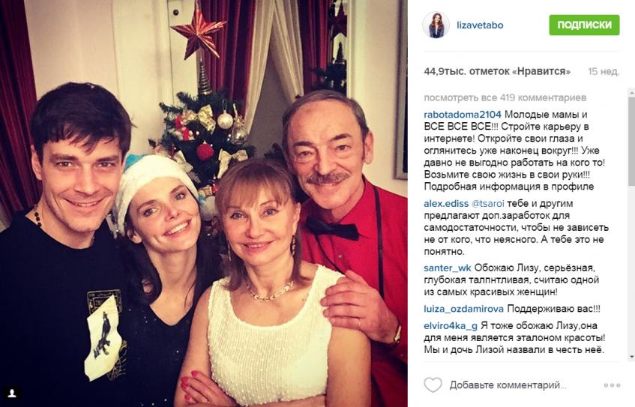Open the rabotadoma2104 commenter profile
Viewport: 635px width, 407px height.
(463, 115)
